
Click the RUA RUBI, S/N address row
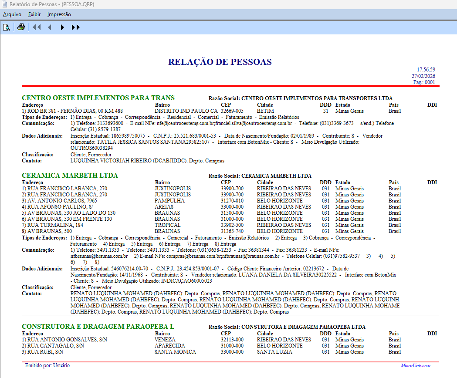click(x=43, y=352)
